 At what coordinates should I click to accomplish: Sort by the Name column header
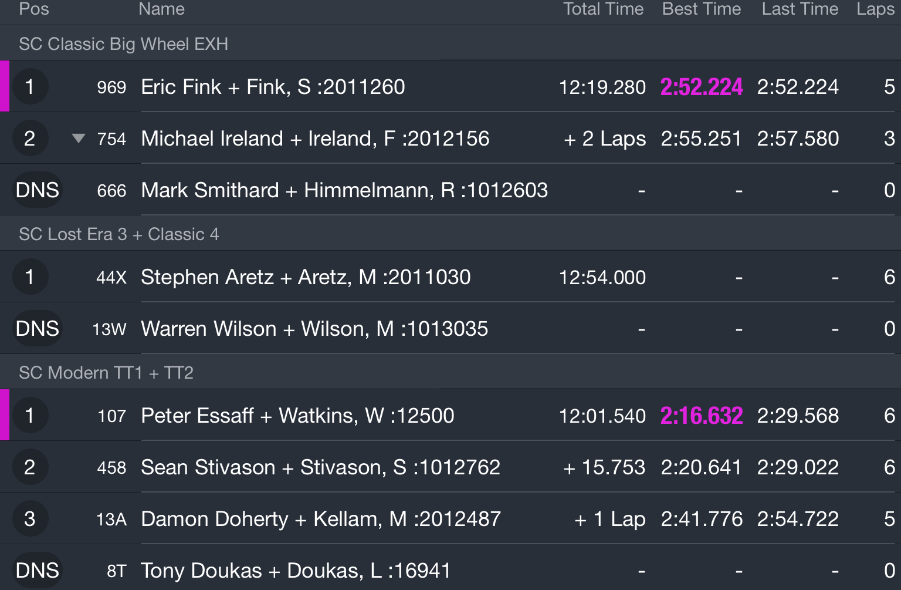(162, 9)
